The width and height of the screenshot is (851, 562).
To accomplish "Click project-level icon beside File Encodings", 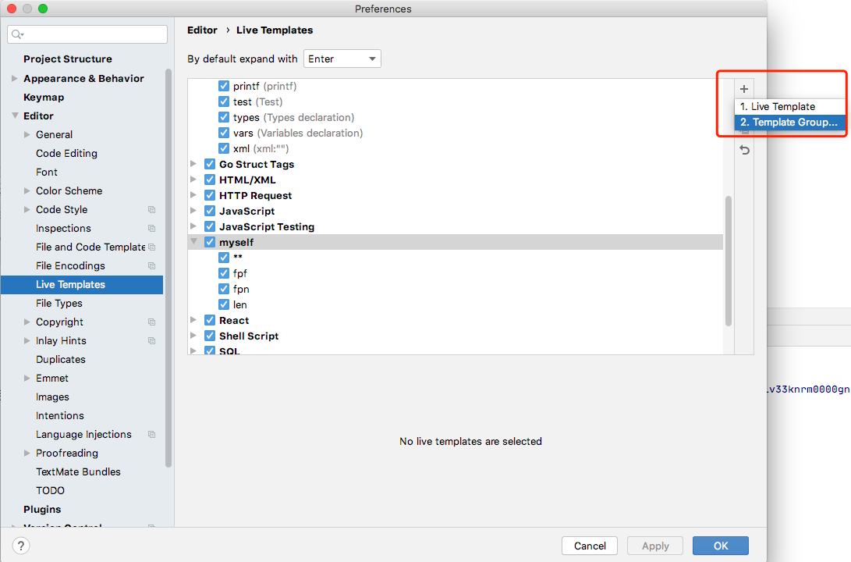I will tap(152, 266).
